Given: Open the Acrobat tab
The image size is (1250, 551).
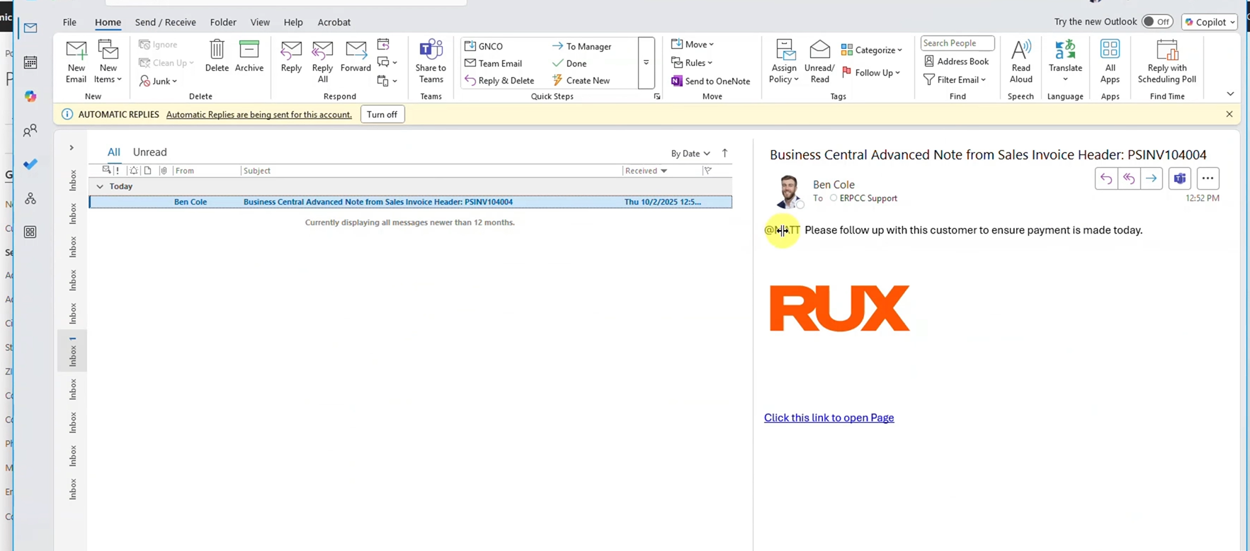Looking at the screenshot, I should 334,22.
